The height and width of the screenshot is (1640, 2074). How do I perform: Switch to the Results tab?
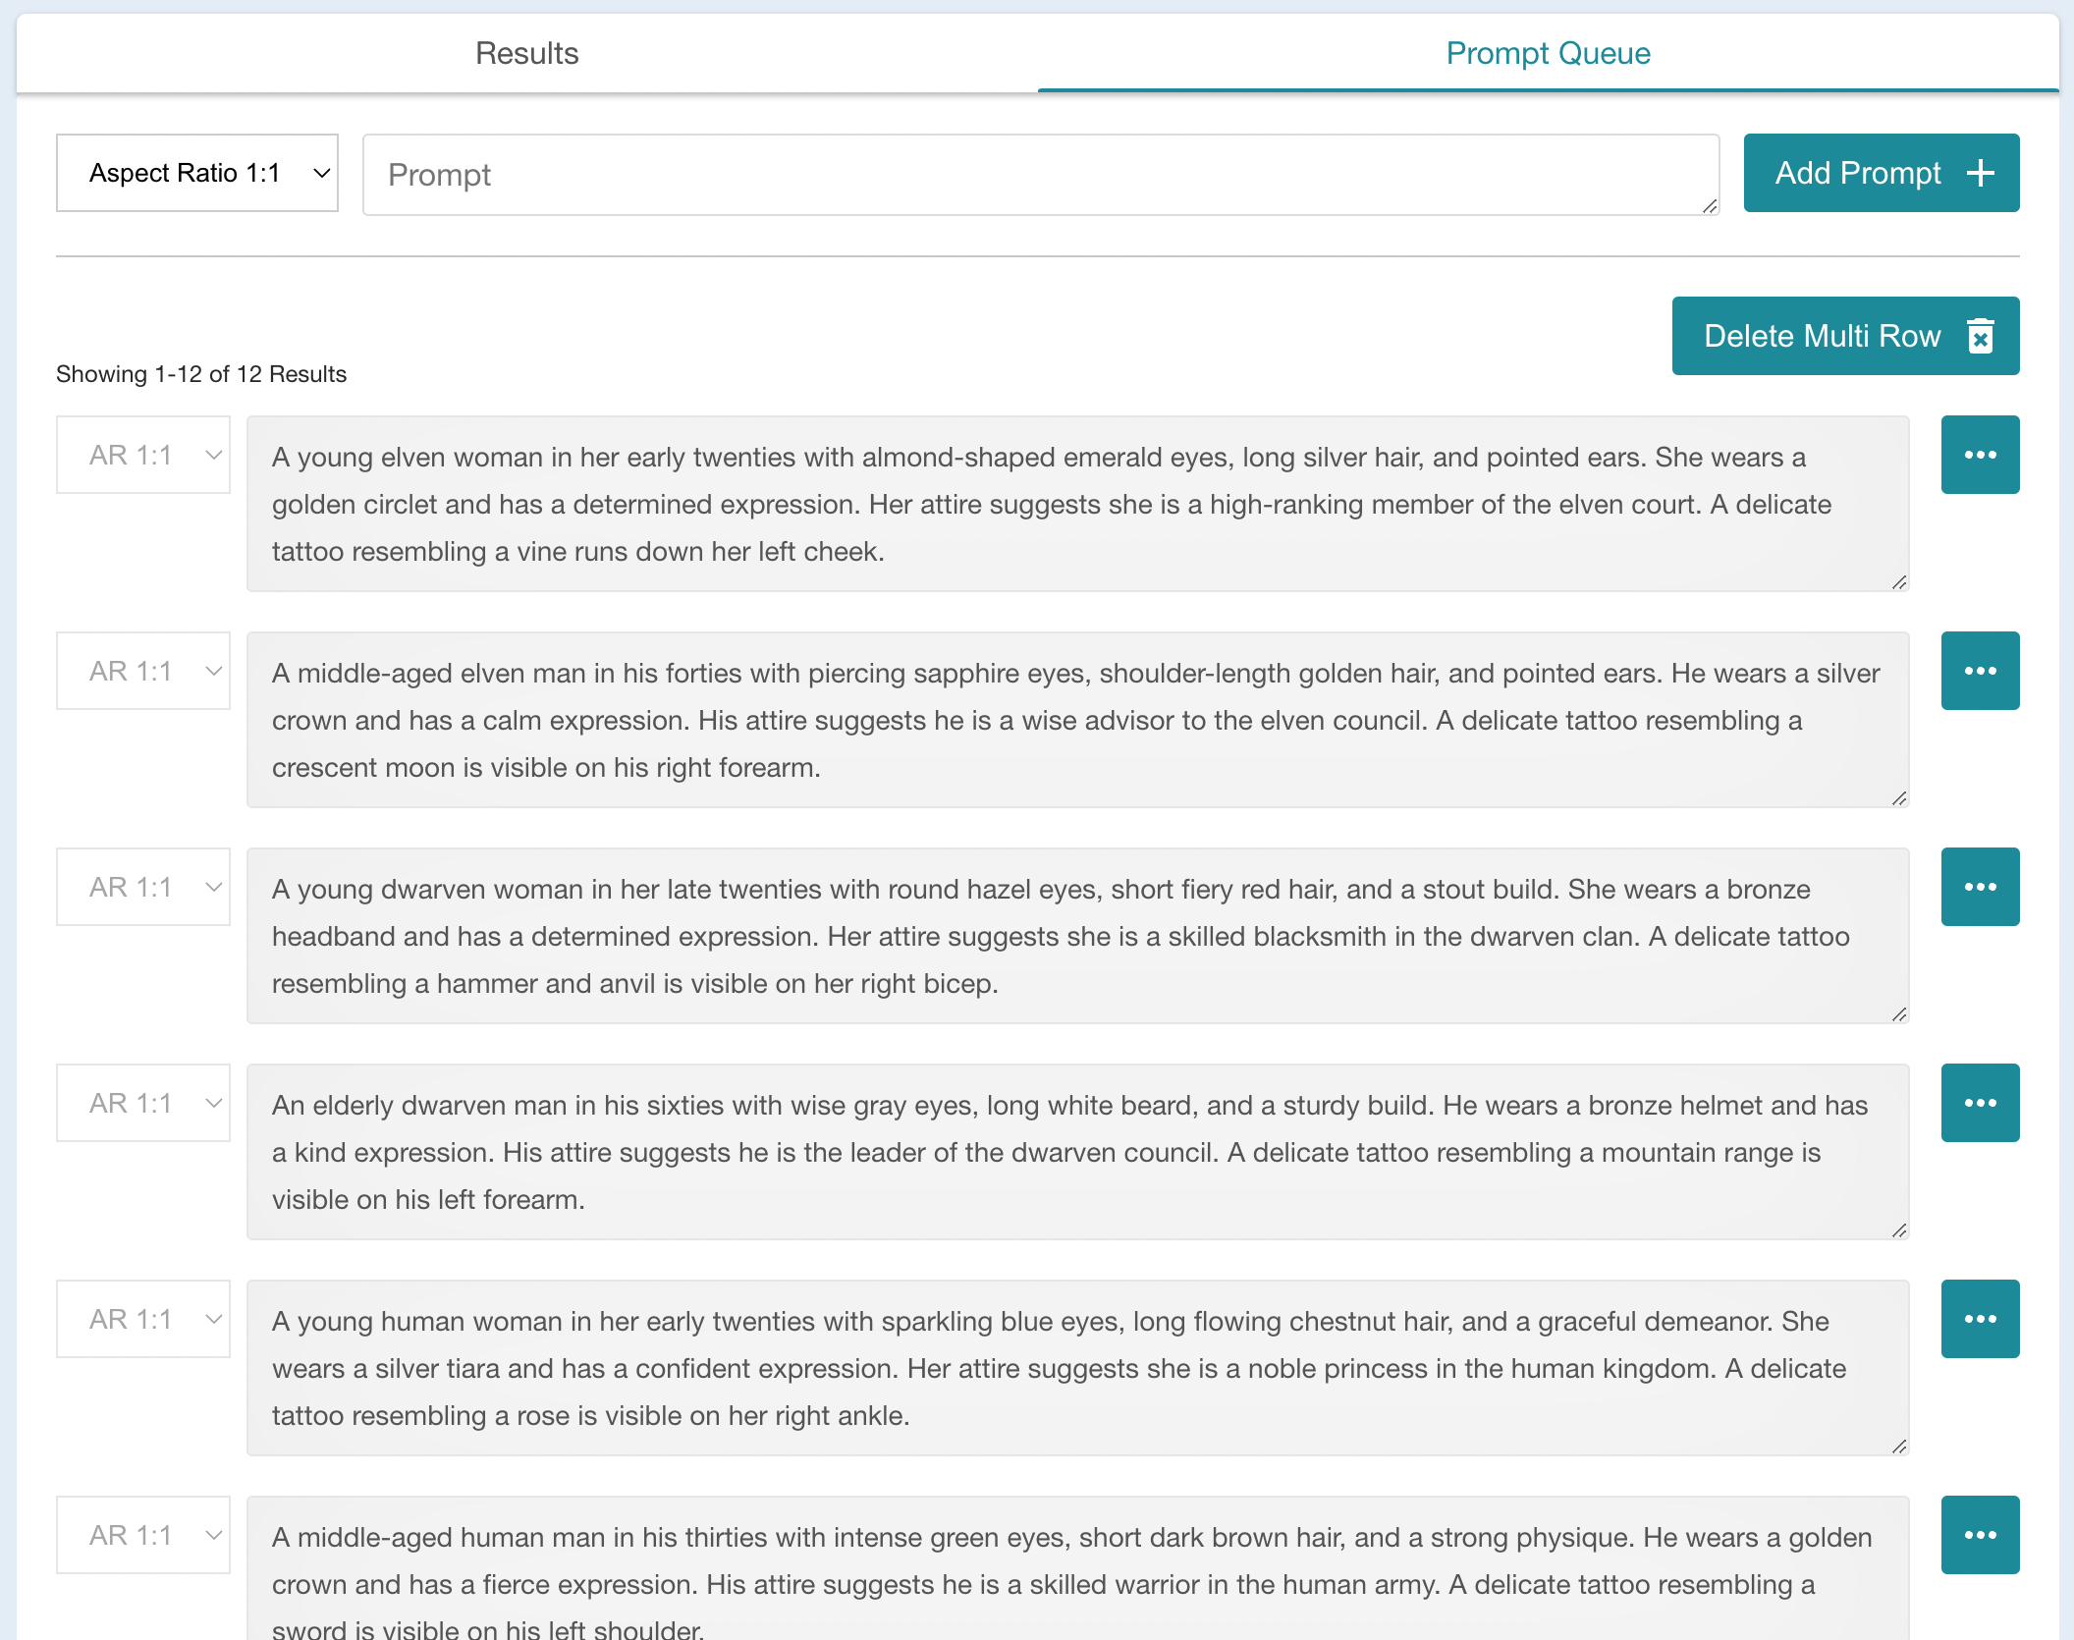click(x=527, y=53)
